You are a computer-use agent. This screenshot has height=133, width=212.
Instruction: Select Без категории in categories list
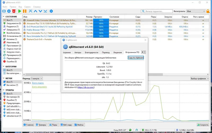pos(12,73)
